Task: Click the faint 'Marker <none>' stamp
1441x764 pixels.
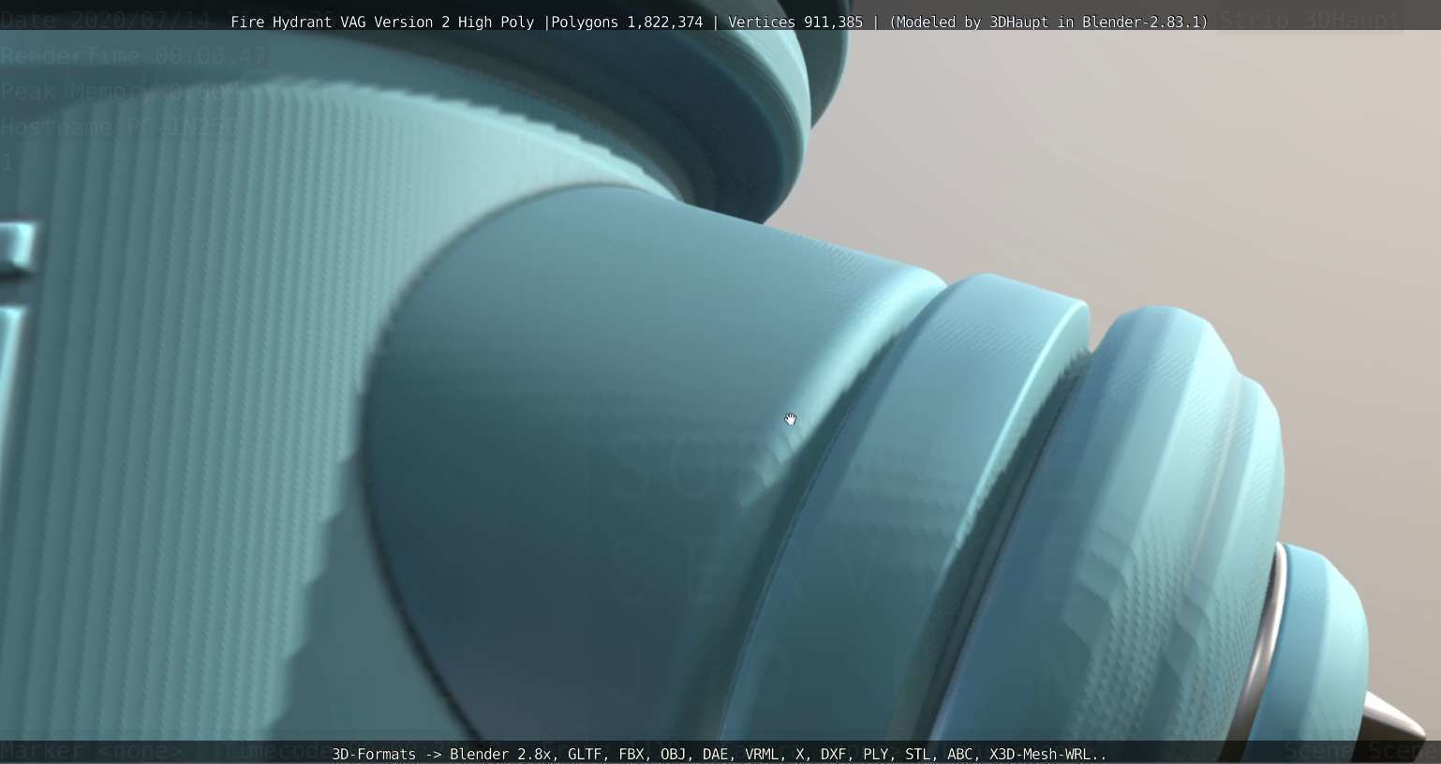Action: tap(92, 751)
